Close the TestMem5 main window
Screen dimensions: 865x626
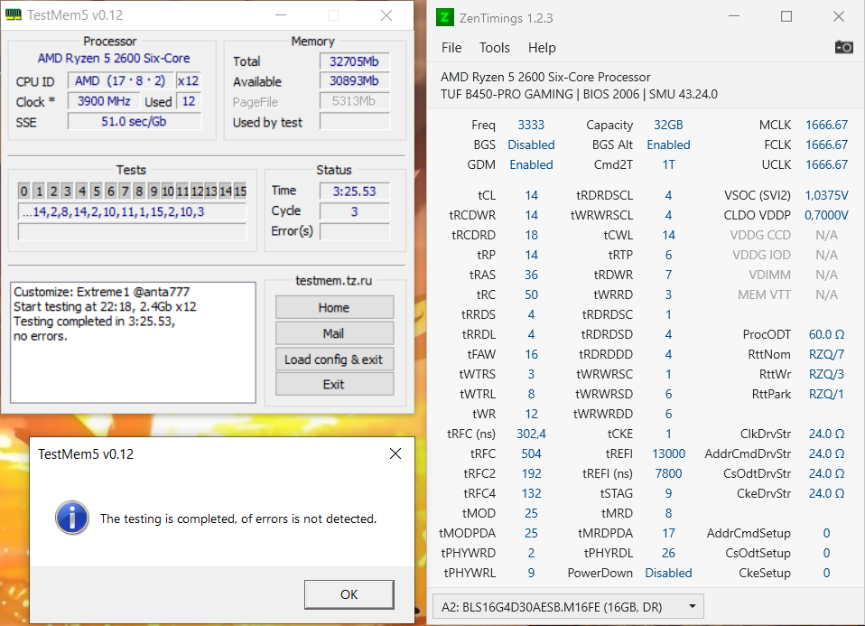tap(386, 15)
